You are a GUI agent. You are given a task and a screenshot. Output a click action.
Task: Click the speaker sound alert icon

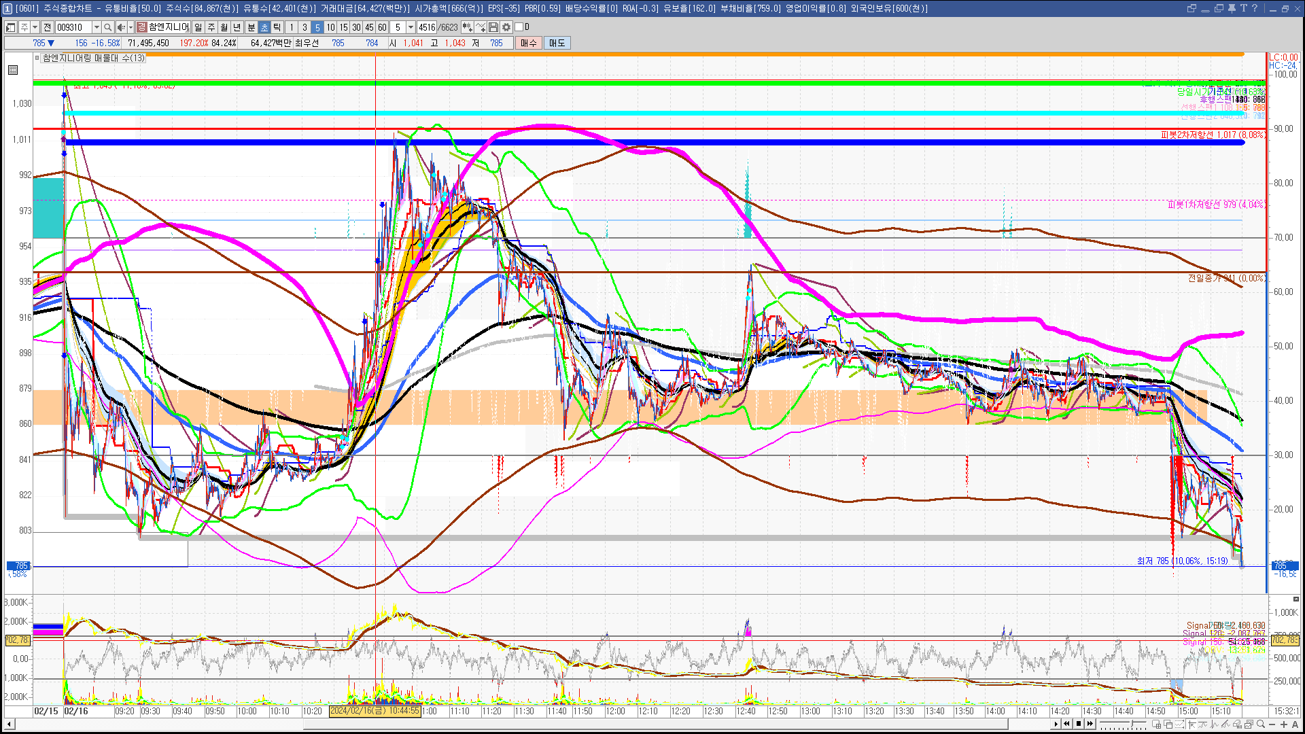120,27
